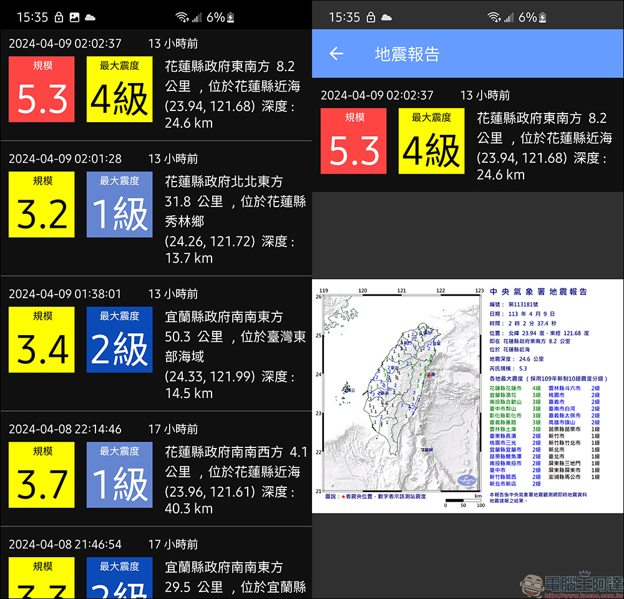The width and height of the screenshot is (624, 599).
Task: Open the 南南西方 4.1 公里 earthquake description
Action: point(236,480)
